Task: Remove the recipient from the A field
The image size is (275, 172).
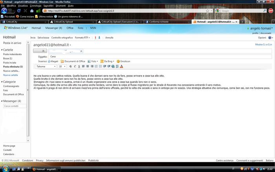Action: pos(81,51)
